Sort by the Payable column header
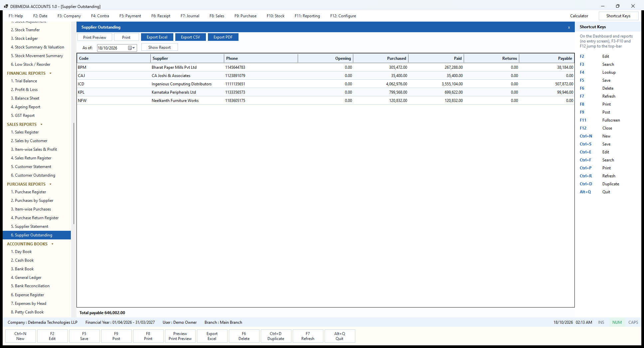Viewport: 644px width, 348px height. coord(547,58)
